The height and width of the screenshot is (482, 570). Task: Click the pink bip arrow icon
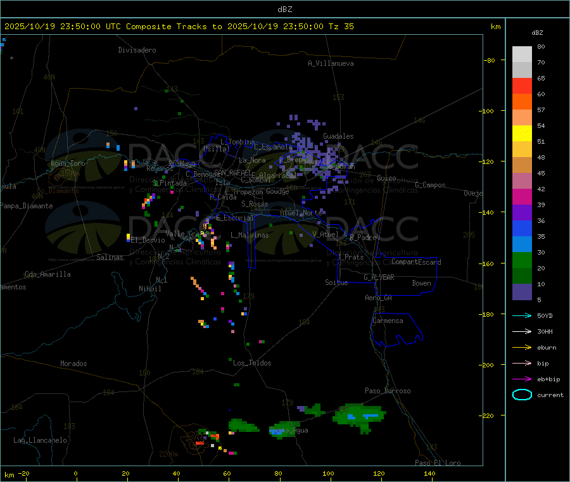pos(522,363)
